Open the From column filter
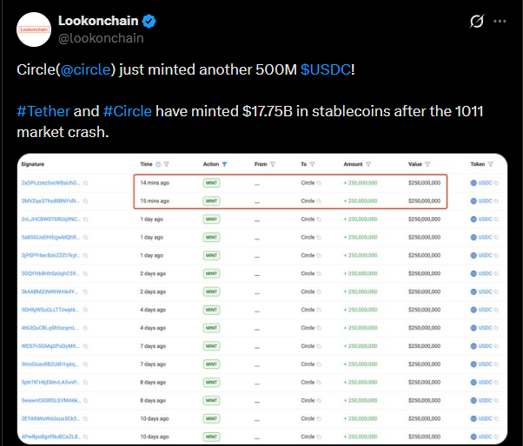Screen dimensions: 523x446 coord(273,164)
